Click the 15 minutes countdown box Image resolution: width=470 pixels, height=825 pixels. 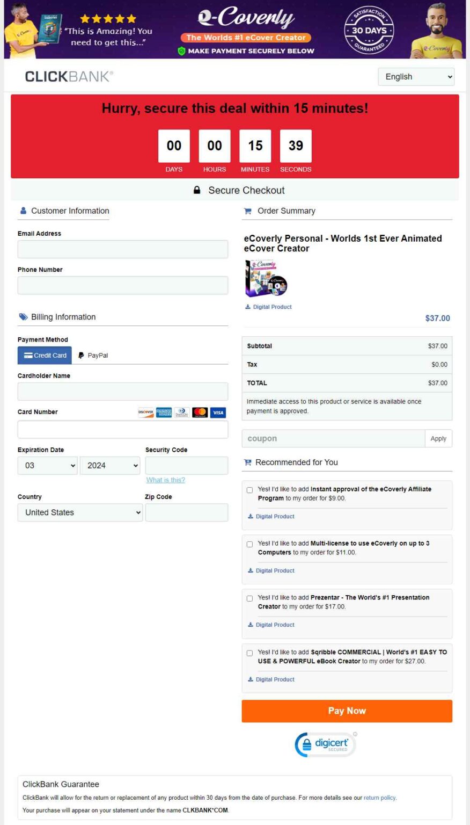pyautogui.click(x=255, y=146)
